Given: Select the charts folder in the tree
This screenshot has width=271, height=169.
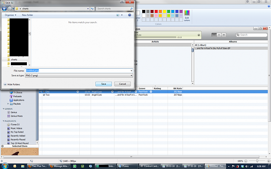Looking at the screenshot, I should pyautogui.click(x=14, y=60).
